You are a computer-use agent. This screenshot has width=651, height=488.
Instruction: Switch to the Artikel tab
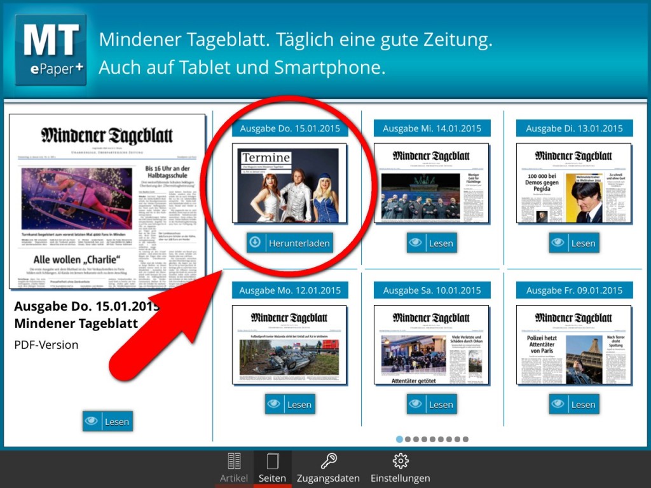(234, 468)
